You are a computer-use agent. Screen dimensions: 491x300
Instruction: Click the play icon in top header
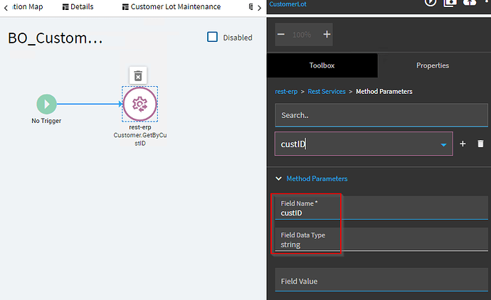coord(431,2)
